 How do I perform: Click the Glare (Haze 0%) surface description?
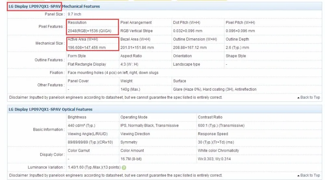pos(215,89)
